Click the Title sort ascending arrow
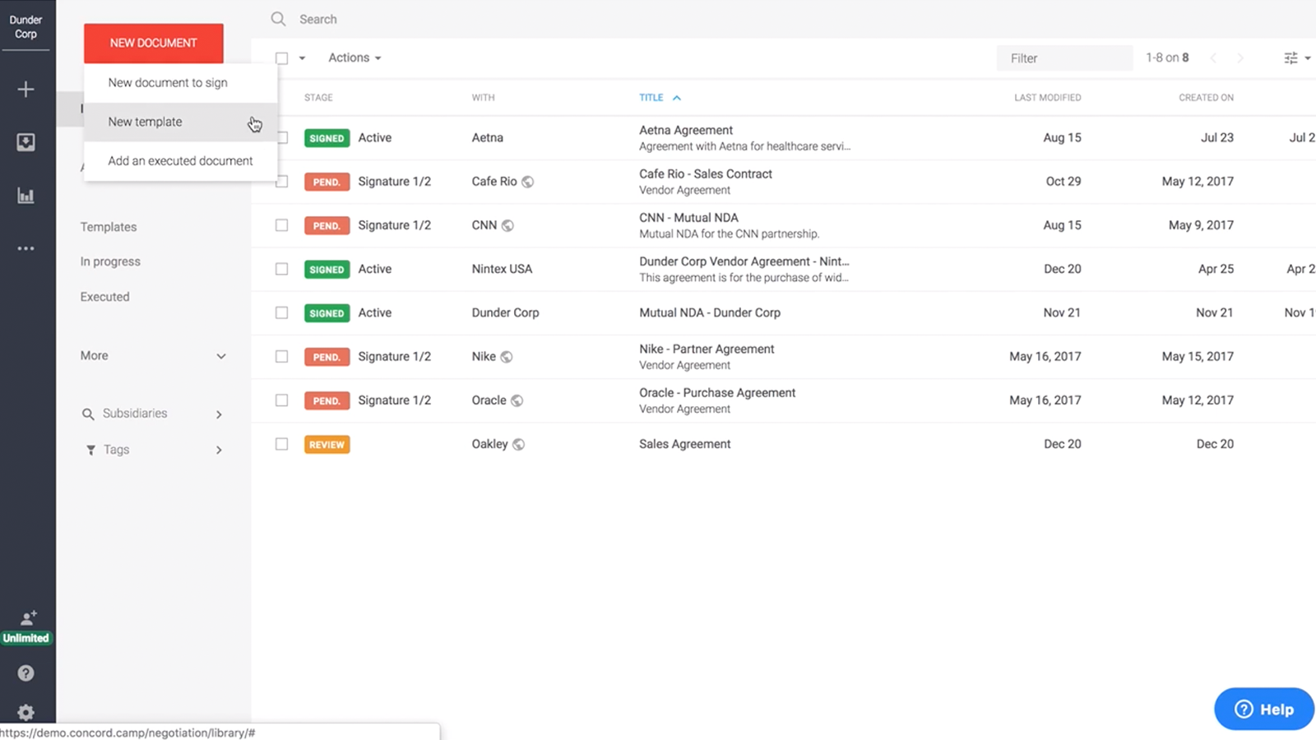This screenshot has height=740, width=1316. (x=677, y=98)
